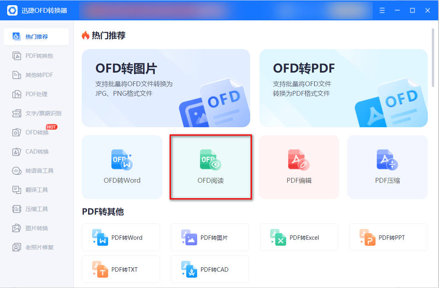The image size is (439, 288).
Task: Open the PDF转CAD conversion tool
Action: click(x=210, y=269)
